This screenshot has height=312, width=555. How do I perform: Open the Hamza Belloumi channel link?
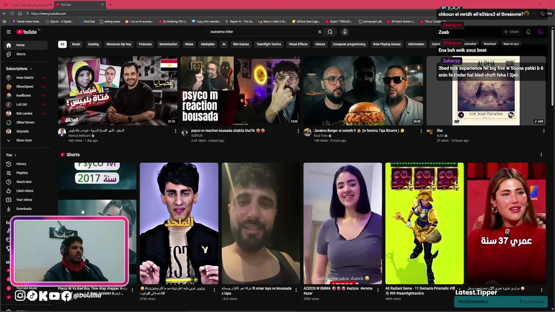tap(79, 136)
